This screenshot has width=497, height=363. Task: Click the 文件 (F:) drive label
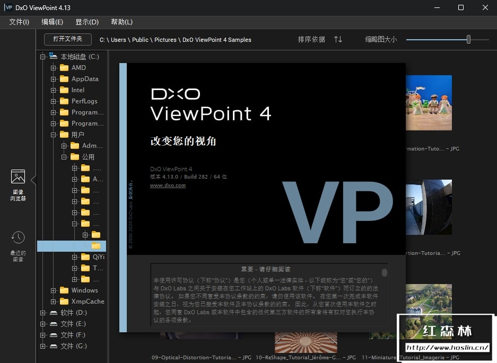click(73, 335)
